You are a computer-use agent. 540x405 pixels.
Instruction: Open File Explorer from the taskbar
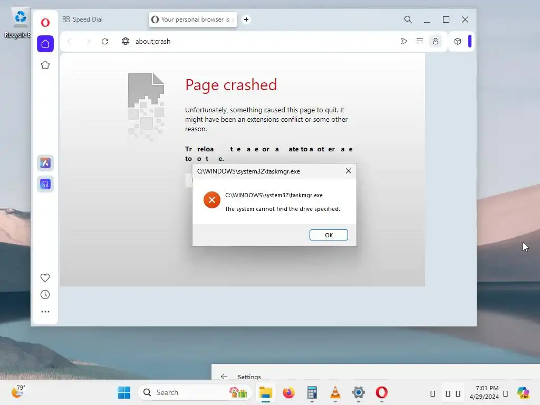(x=266, y=392)
